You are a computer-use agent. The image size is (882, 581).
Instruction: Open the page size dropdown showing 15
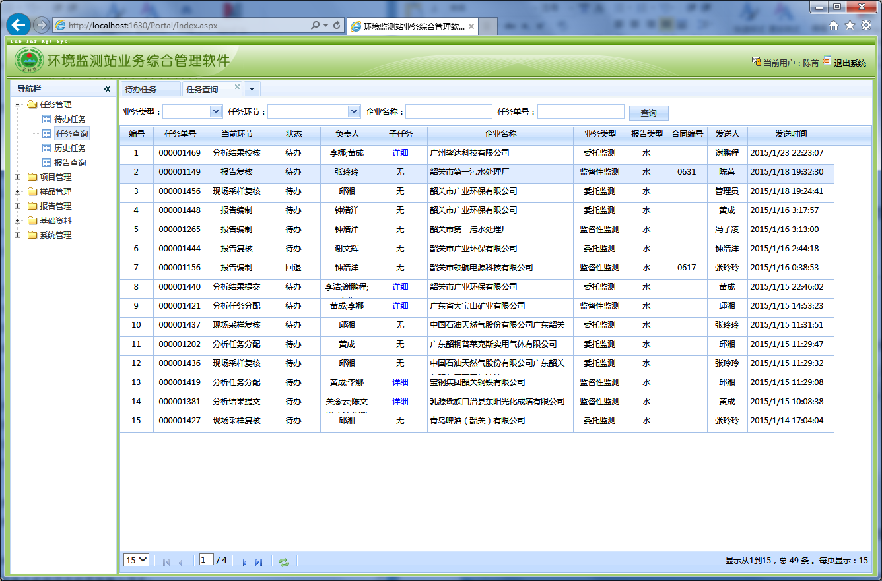pos(137,560)
